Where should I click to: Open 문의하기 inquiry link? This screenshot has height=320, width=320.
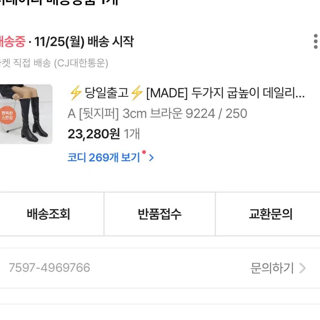click(x=272, y=268)
